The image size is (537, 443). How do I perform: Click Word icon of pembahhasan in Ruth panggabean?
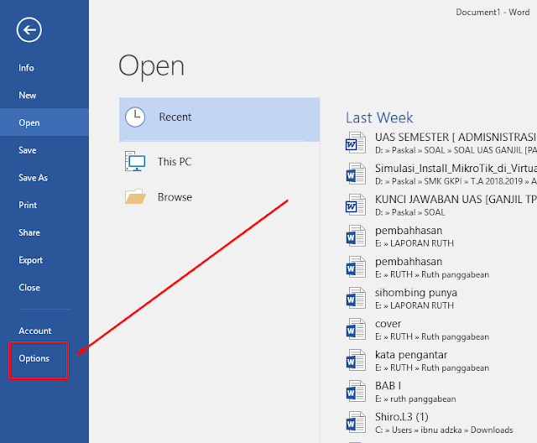pos(356,267)
